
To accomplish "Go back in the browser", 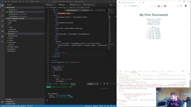I will [119, 6].
